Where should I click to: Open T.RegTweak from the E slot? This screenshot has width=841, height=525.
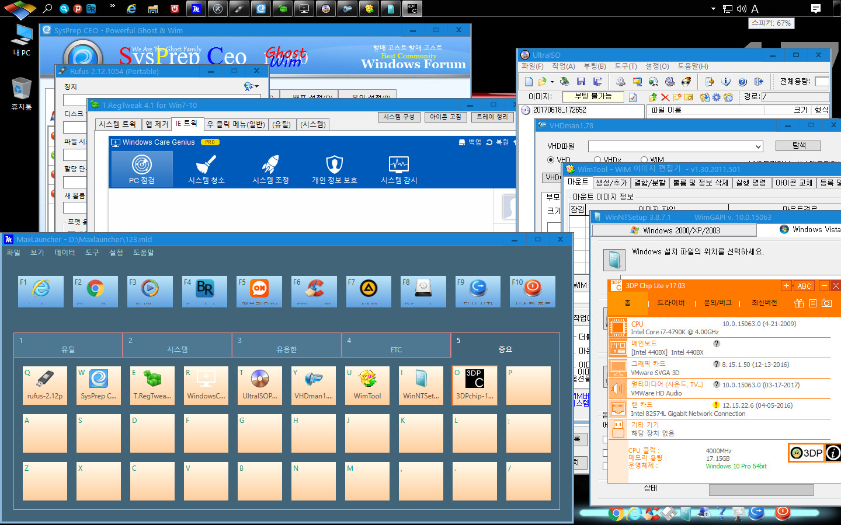[152, 386]
